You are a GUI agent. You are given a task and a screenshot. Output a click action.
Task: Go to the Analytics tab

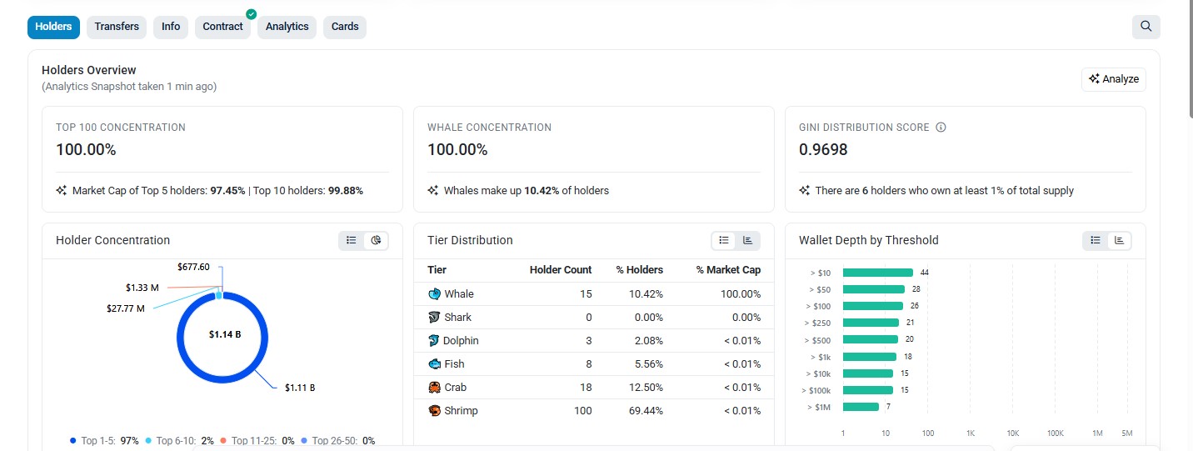(287, 27)
